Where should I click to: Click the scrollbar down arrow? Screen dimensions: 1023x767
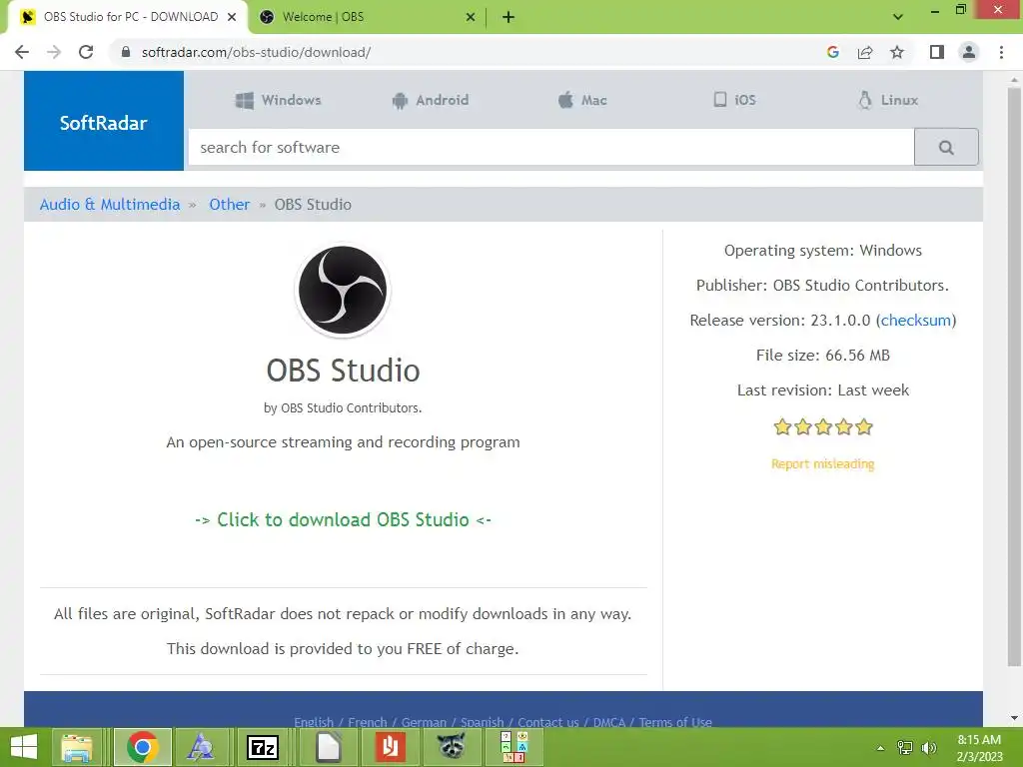1014,718
